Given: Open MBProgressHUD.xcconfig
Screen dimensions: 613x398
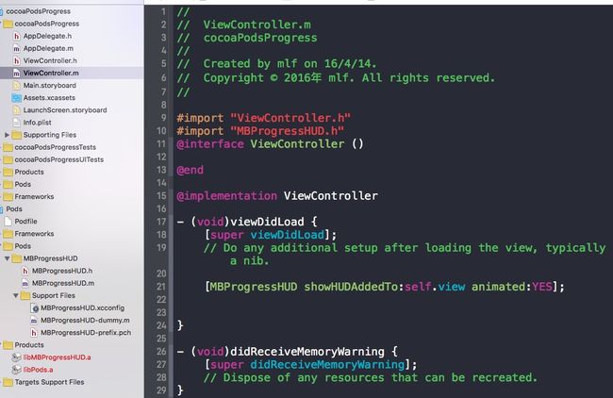Looking at the screenshot, I should click(x=82, y=308).
